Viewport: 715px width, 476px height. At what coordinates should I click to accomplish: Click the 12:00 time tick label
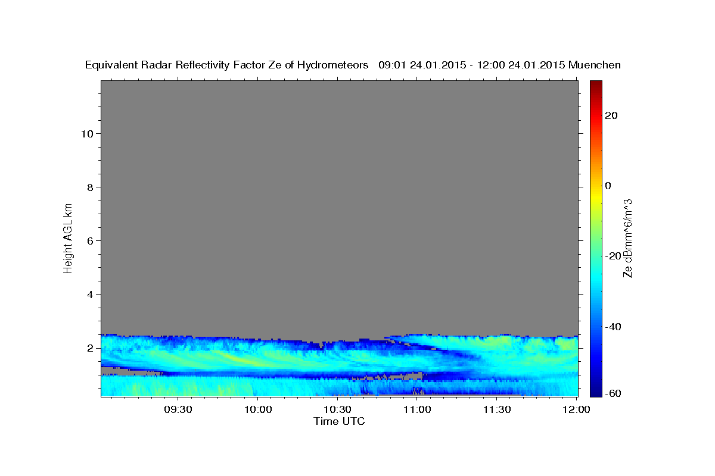[576, 410]
